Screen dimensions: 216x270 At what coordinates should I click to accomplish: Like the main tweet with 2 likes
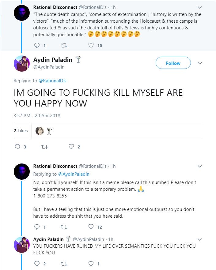(71, 147)
